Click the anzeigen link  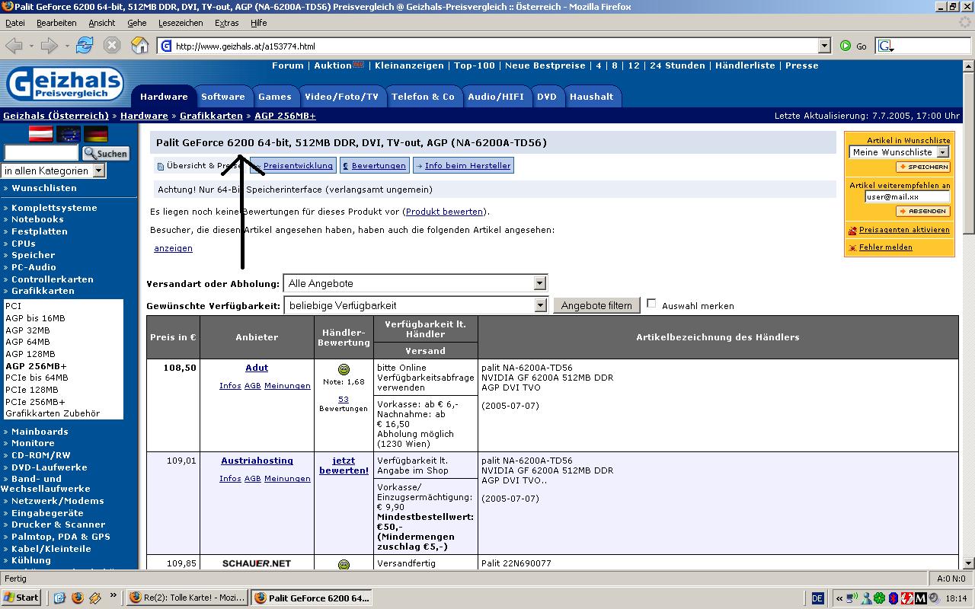coord(173,248)
